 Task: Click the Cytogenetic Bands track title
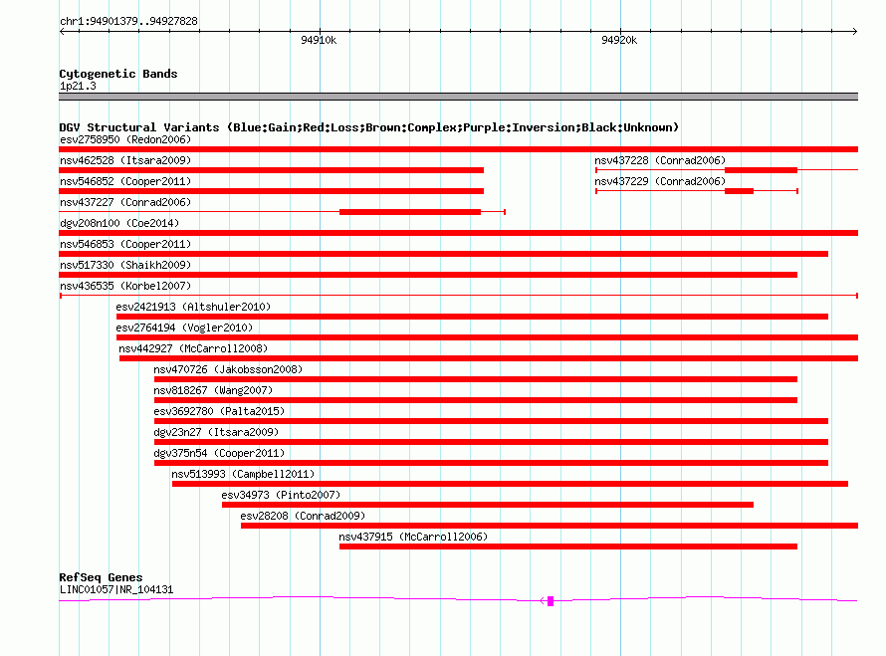[118, 74]
